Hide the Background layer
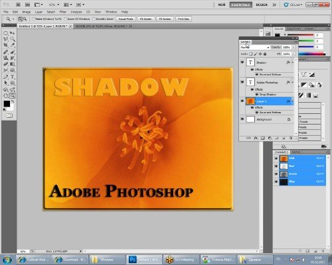 tap(242, 119)
